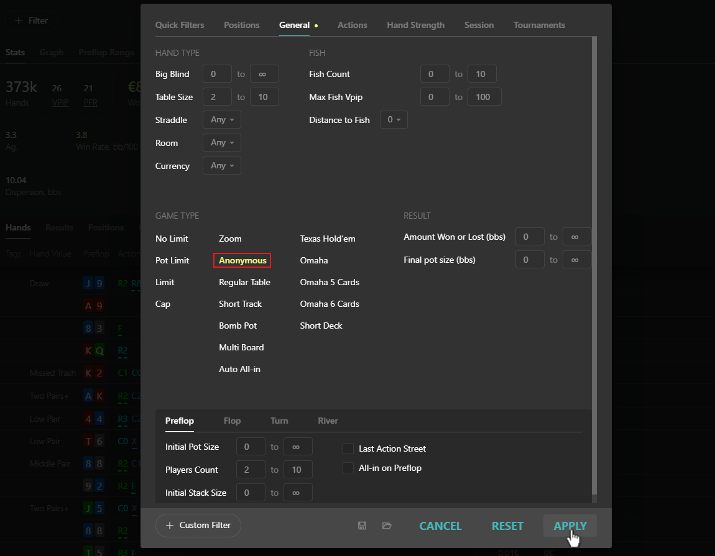Switch to the Quick Filters tab
Image resolution: width=715 pixels, height=556 pixels.
180,25
